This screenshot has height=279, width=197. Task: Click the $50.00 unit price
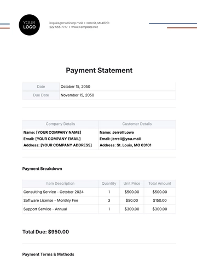tap(132, 201)
